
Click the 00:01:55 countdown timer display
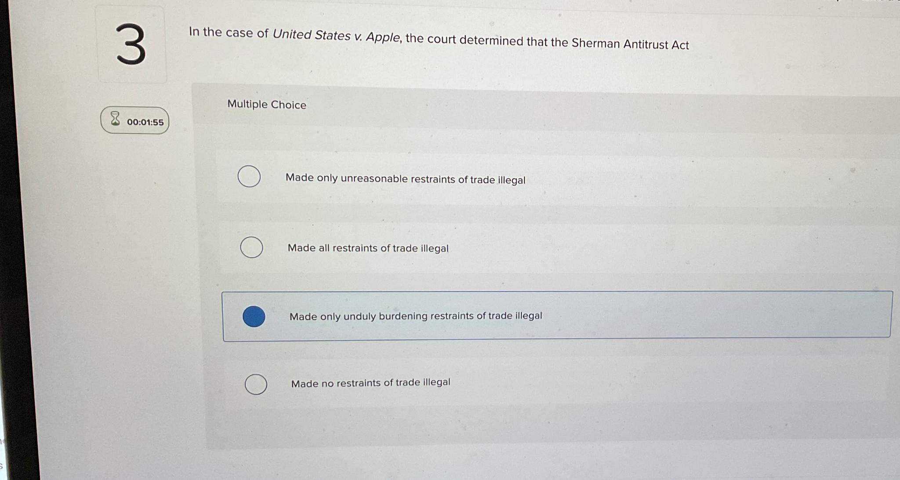click(x=145, y=121)
